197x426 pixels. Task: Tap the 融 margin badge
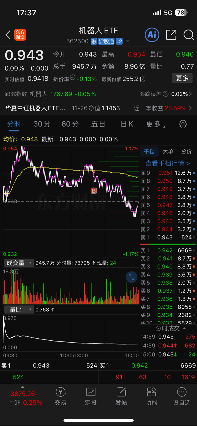point(94,41)
